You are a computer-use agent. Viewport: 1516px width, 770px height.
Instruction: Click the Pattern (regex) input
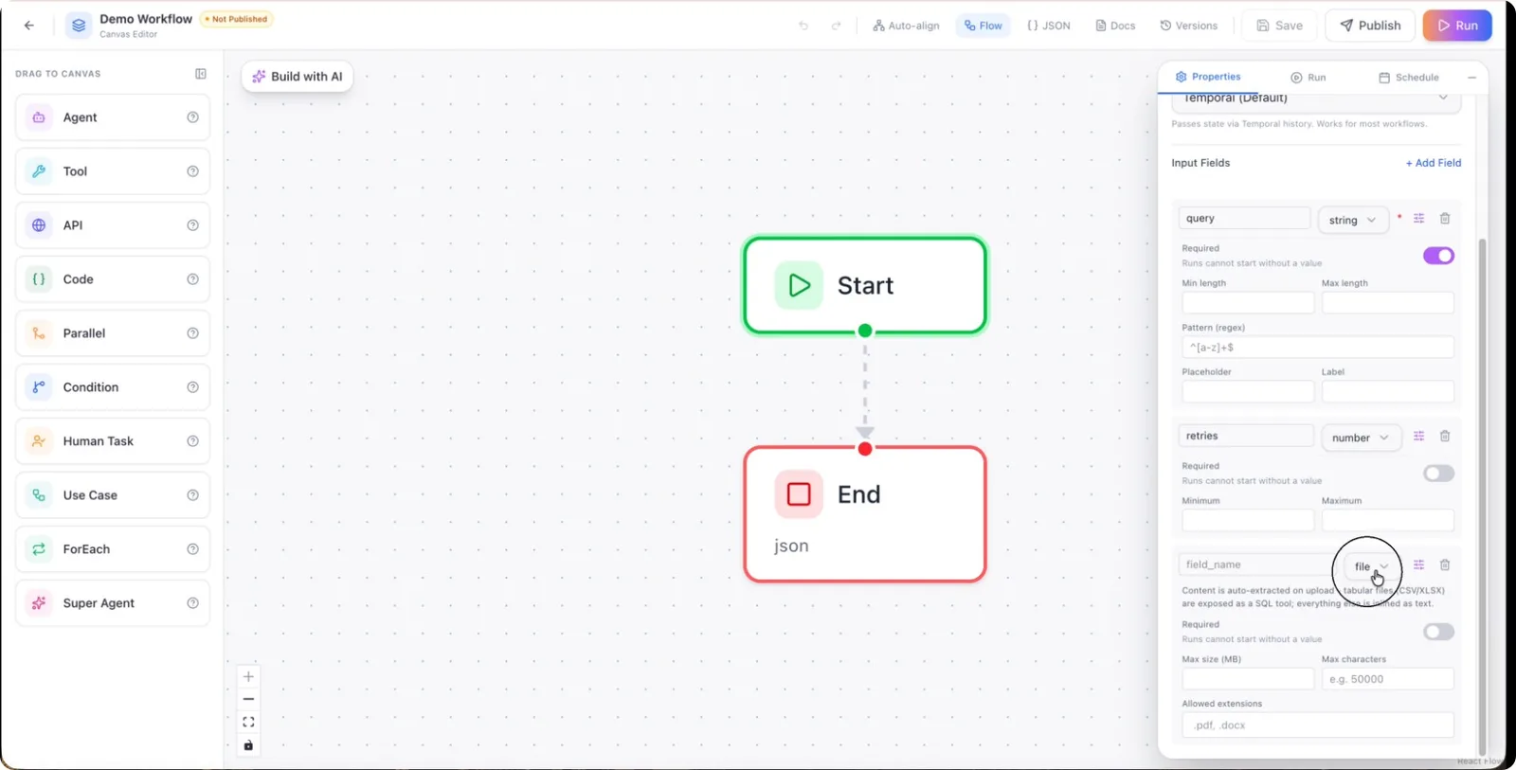pyautogui.click(x=1318, y=348)
